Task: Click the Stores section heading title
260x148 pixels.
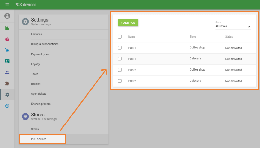Action: click(x=38, y=115)
